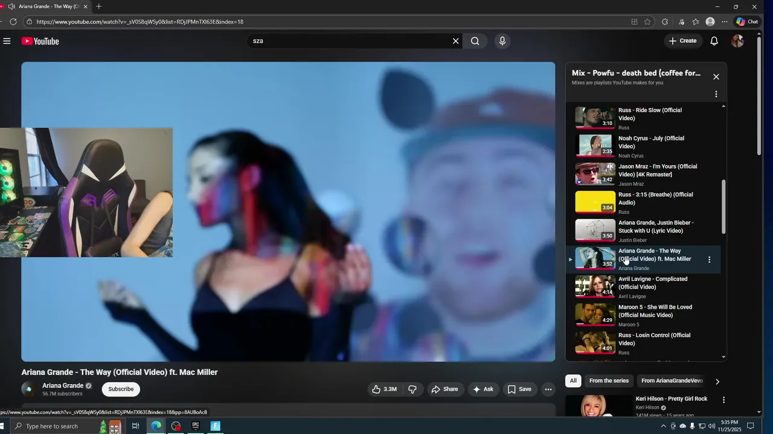The image size is (773, 434).
Task: Open a new browser tab
Action: [x=98, y=7]
